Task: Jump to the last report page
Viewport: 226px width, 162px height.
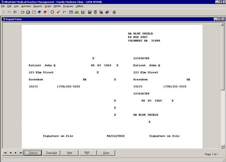Action: 21,153
